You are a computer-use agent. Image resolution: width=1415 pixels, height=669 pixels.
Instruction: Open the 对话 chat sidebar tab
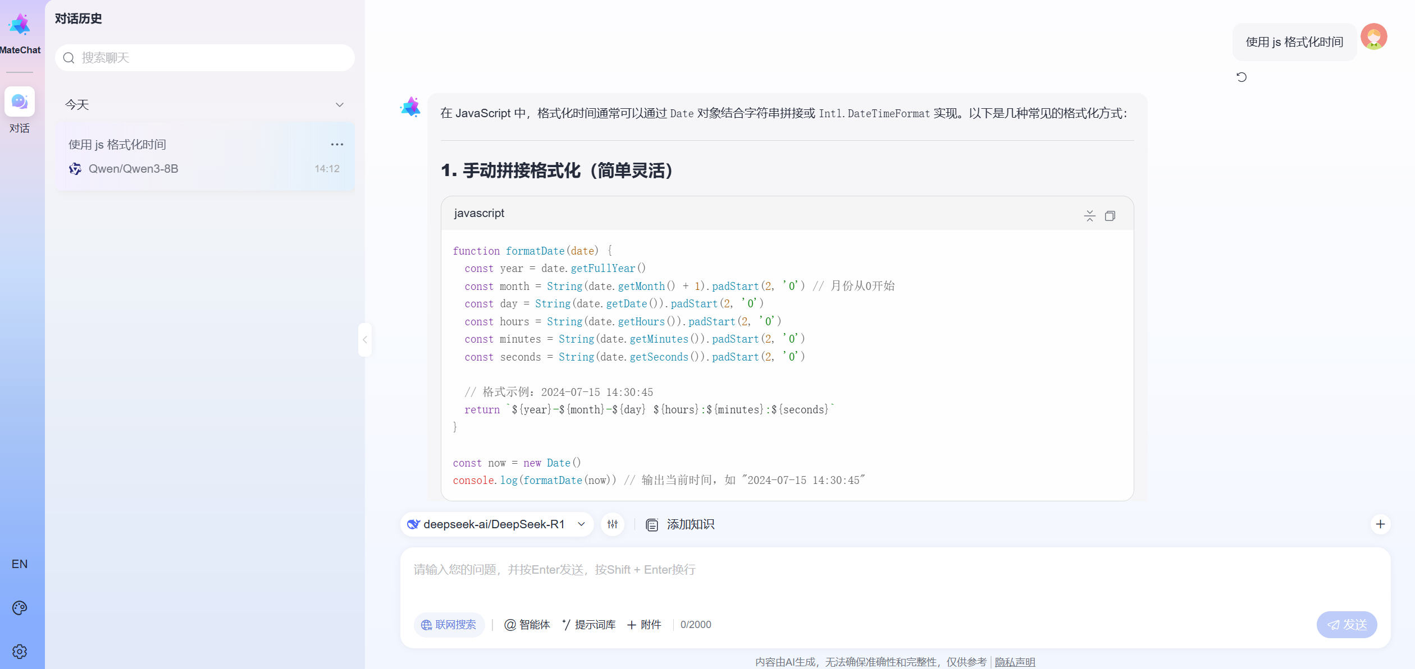20,110
